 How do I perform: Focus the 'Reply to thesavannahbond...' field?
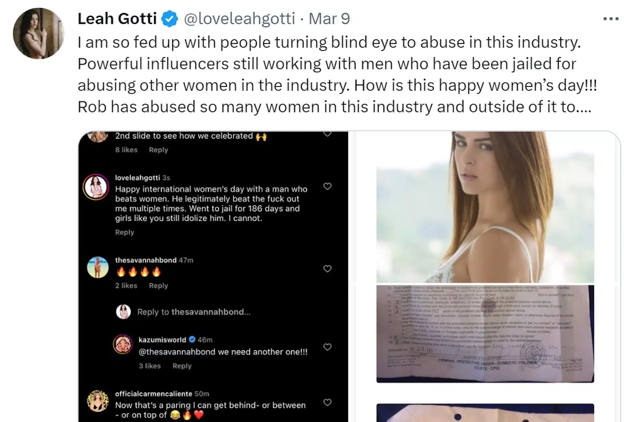tap(194, 312)
